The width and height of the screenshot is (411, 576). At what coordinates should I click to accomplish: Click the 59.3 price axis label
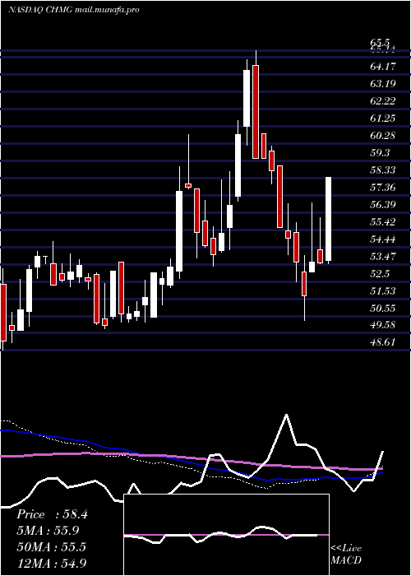point(380,153)
